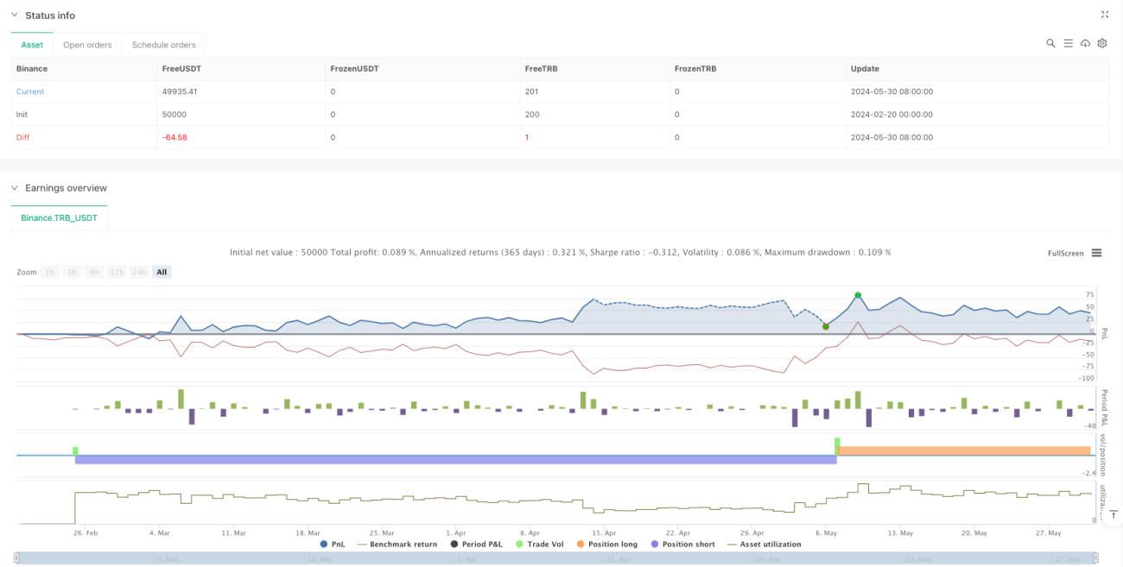Select the 24h zoom range
Image resolution: width=1123 pixels, height=567 pixels.
point(139,272)
